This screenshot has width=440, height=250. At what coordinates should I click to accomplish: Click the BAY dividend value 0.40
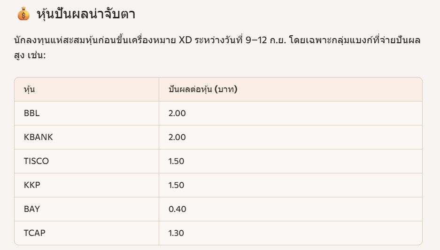pyautogui.click(x=178, y=209)
